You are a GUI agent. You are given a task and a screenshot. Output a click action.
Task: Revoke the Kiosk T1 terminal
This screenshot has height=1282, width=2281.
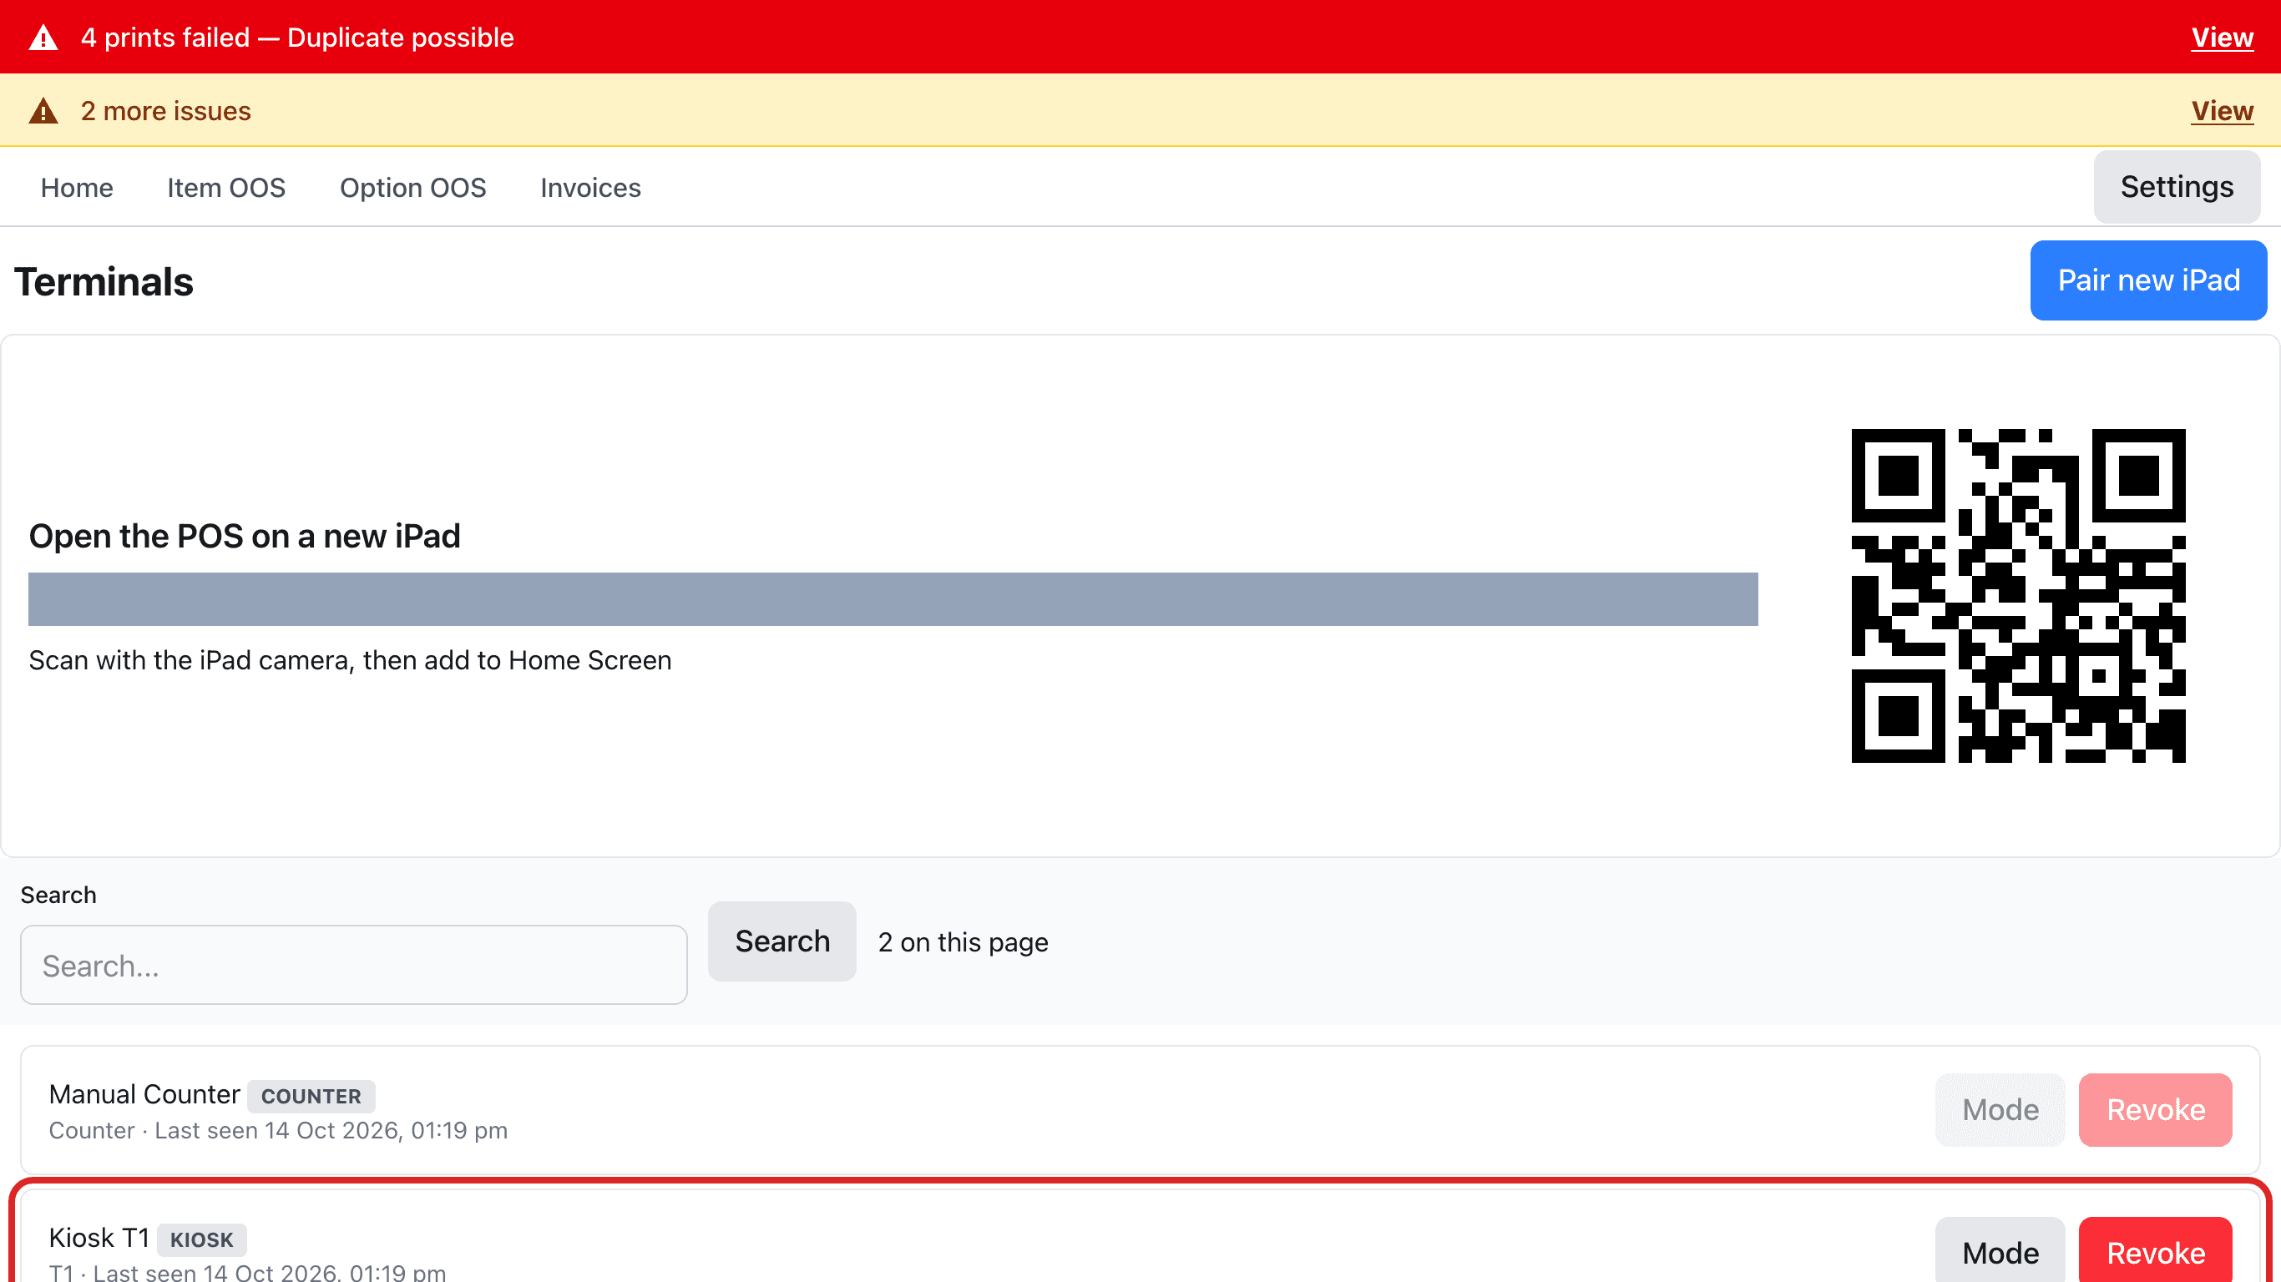pos(2155,1252)
